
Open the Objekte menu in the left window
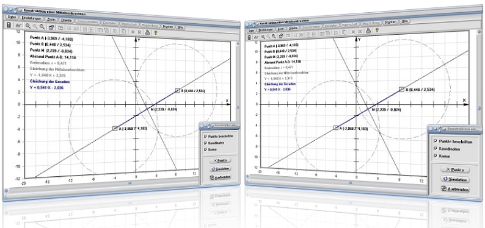66,20
